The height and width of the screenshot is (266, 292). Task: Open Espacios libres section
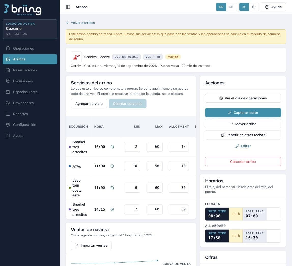point(30,92)
